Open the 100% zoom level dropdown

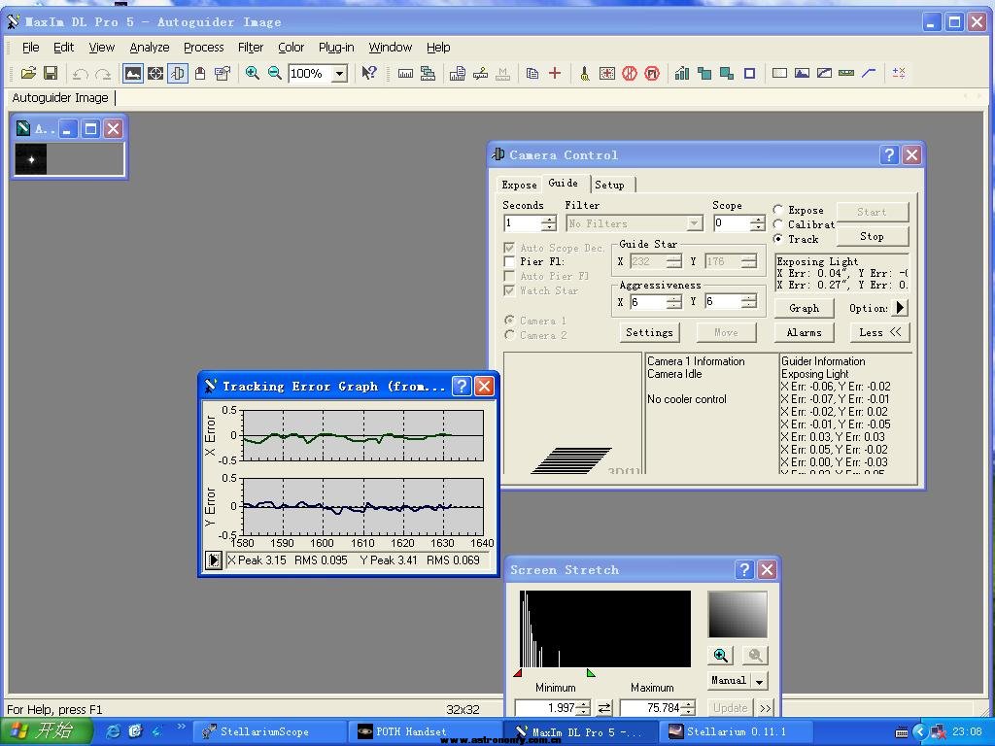(340, 74)
